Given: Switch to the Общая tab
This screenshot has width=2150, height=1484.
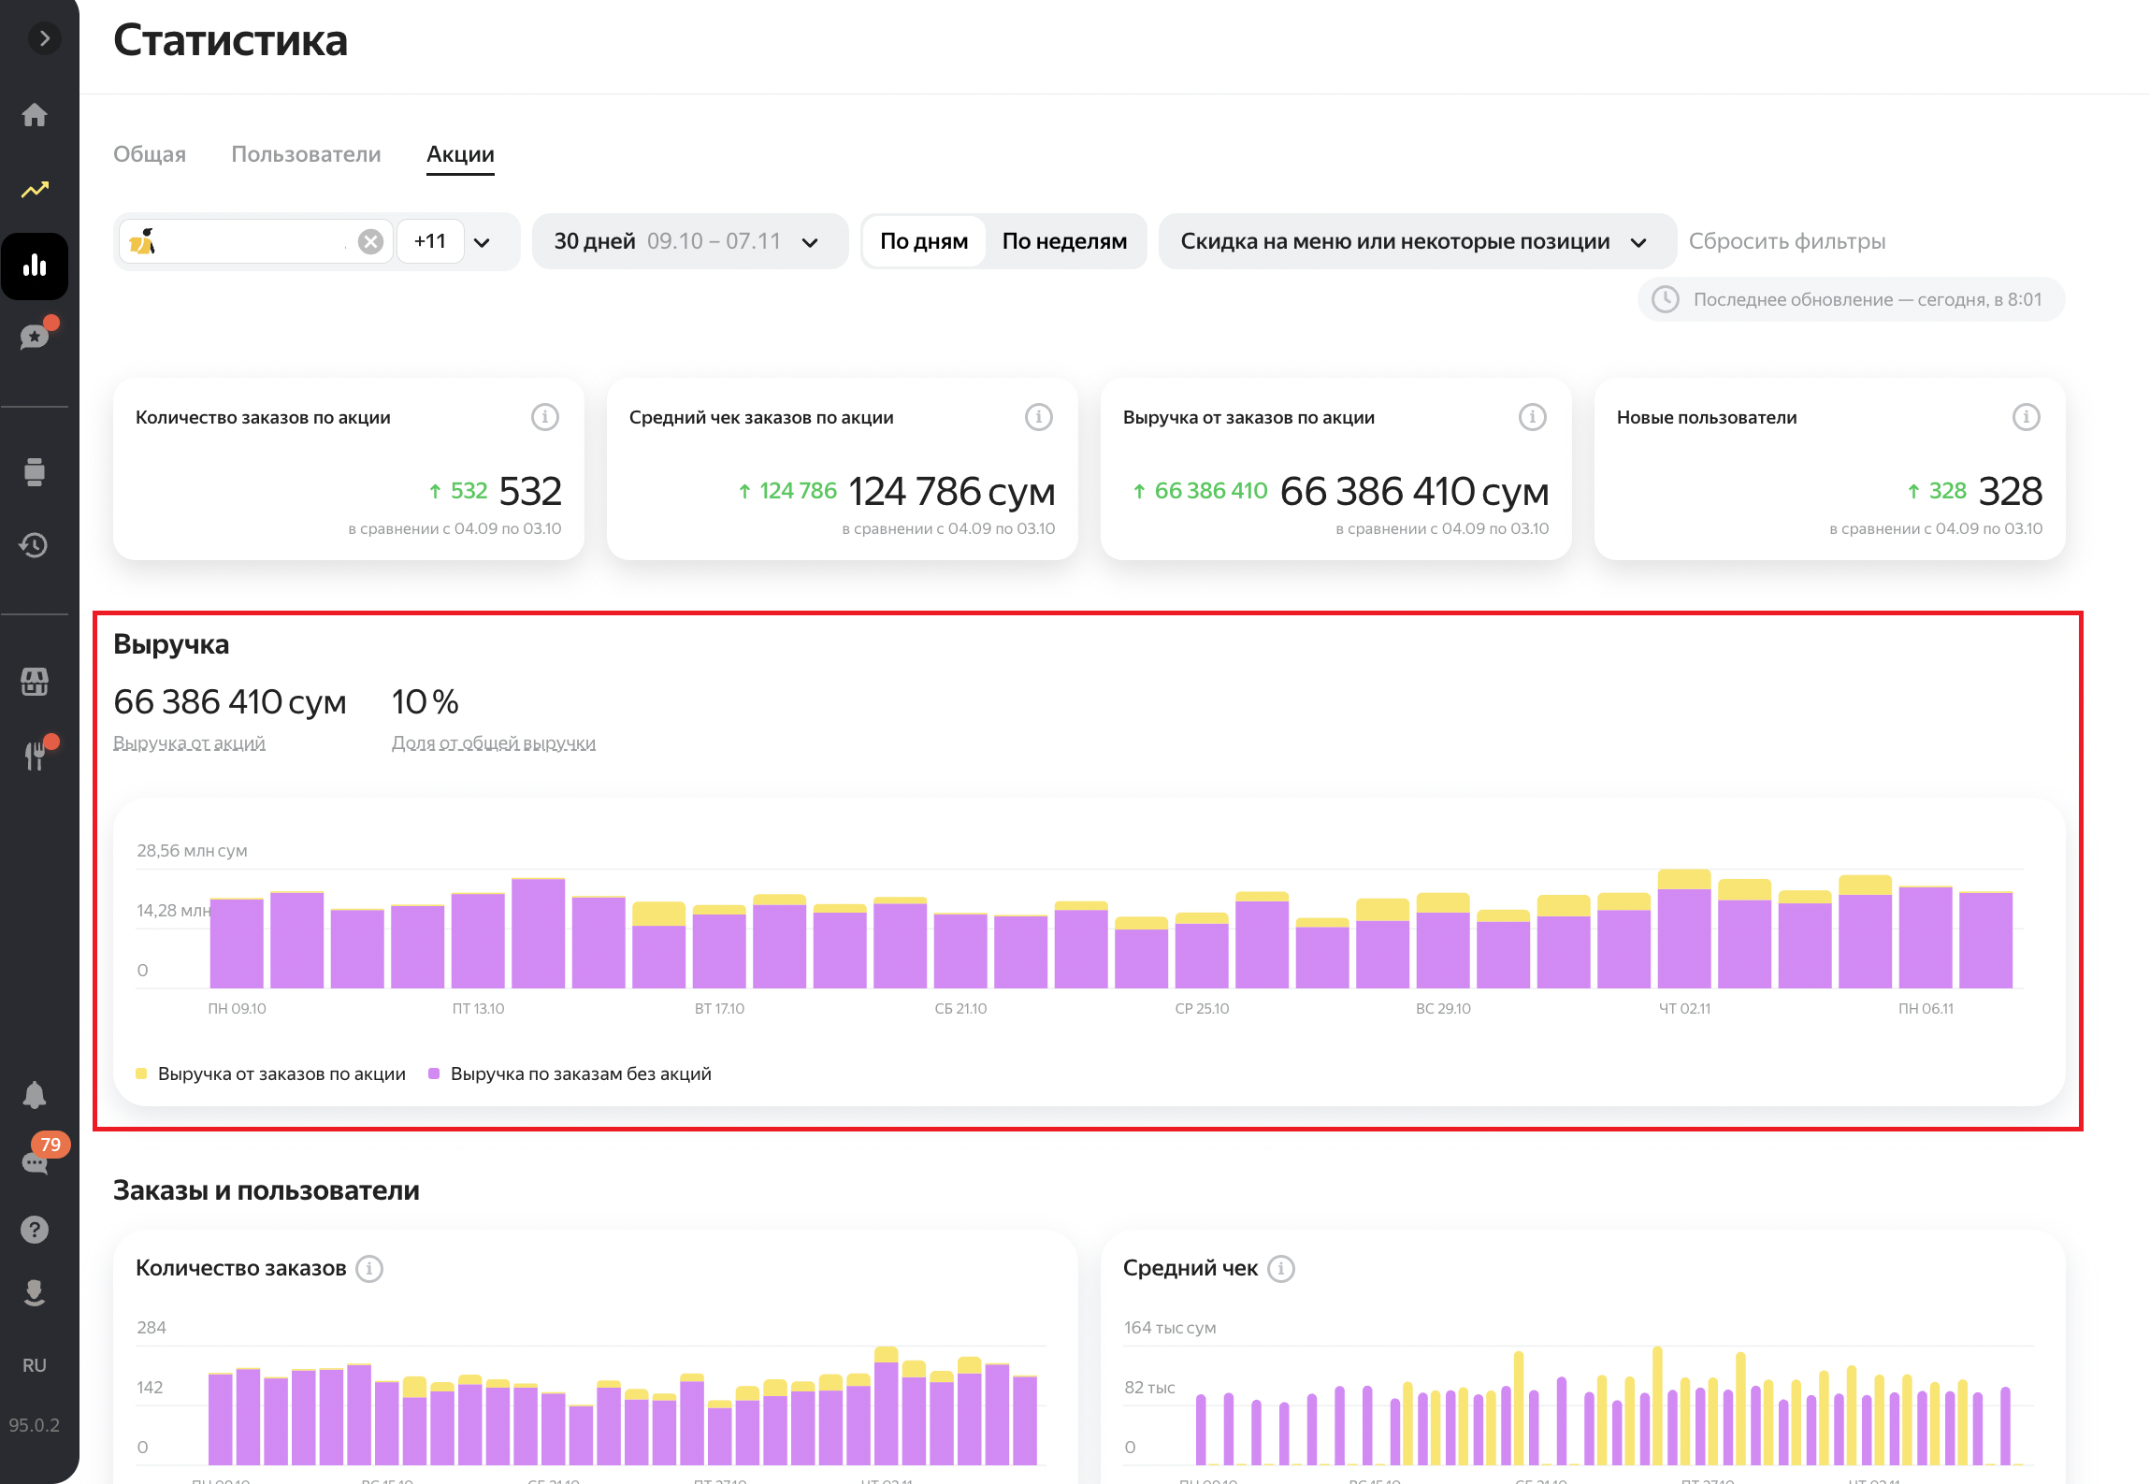Looking at the screenshot, I should [x=150, y=154].
